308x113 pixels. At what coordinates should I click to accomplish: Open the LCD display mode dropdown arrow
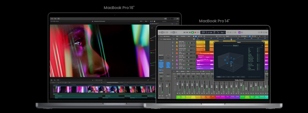[225, 32]
